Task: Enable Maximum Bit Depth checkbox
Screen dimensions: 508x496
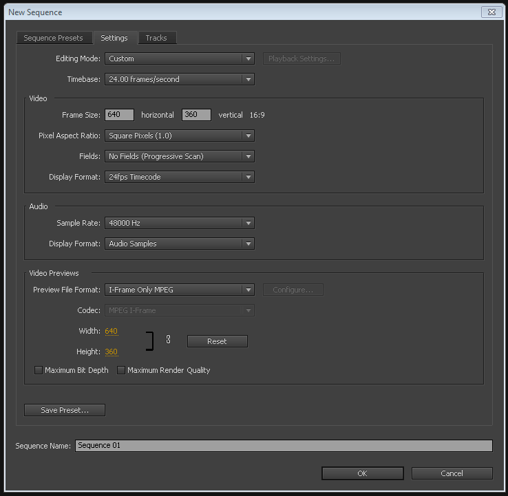Action: coord(39,370)
